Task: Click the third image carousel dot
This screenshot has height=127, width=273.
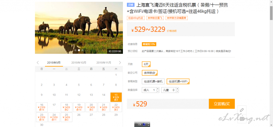Action: [82, 50]
